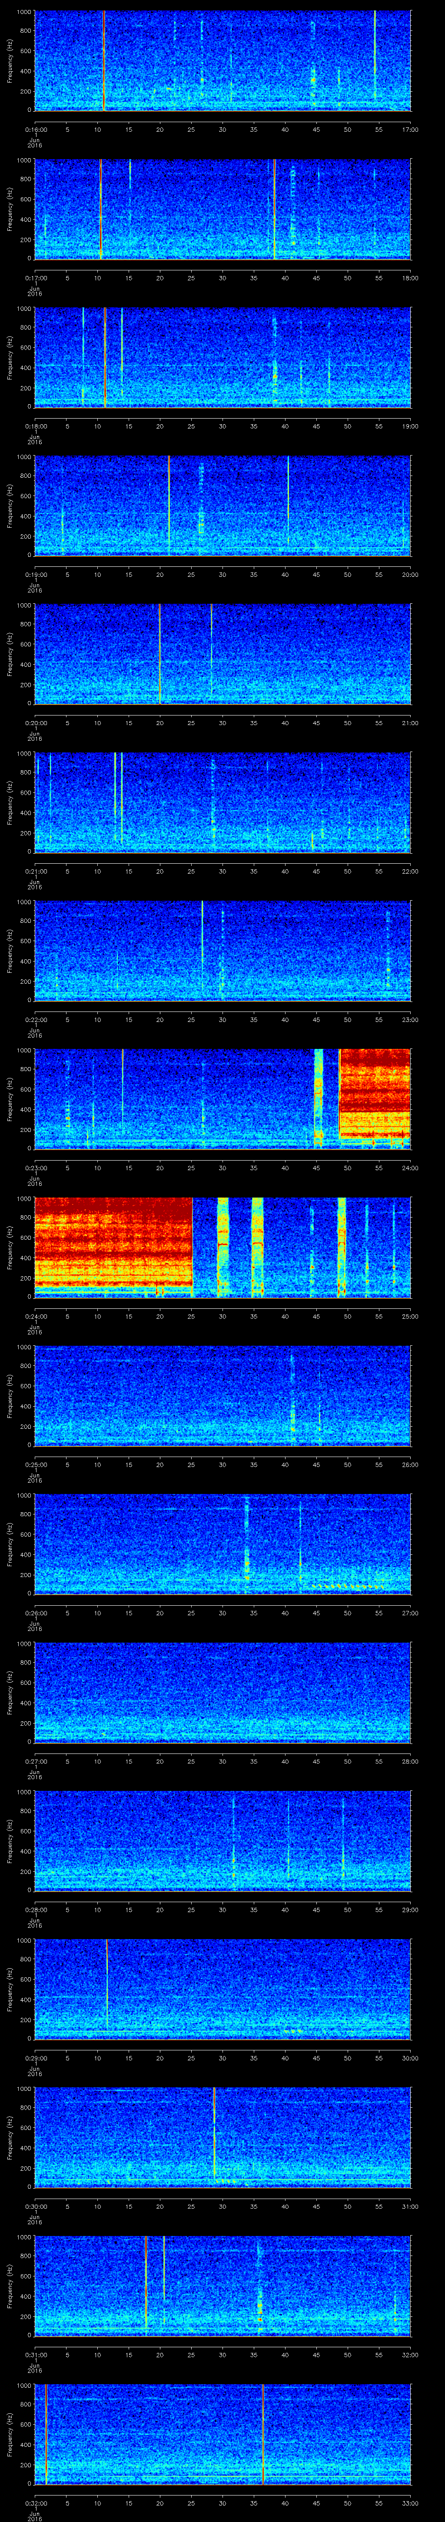Click the 0:23:00 time axis label

(35, 1168)
